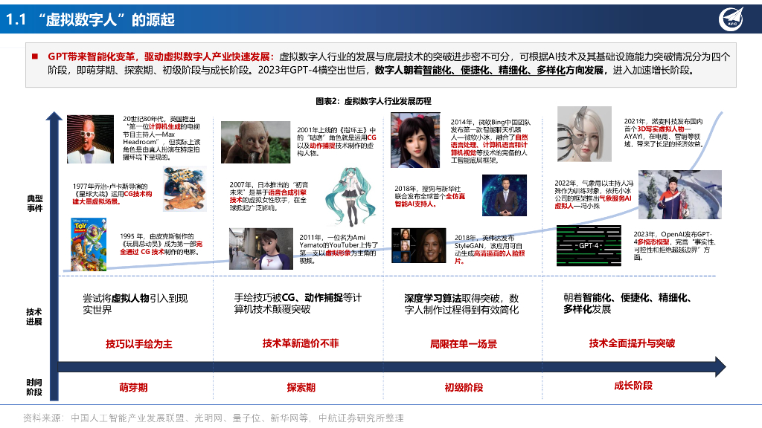This screenshot has height=428, width=762.
Task: Select the Hatsune Miku character illustration
Action: pos(350,196)
